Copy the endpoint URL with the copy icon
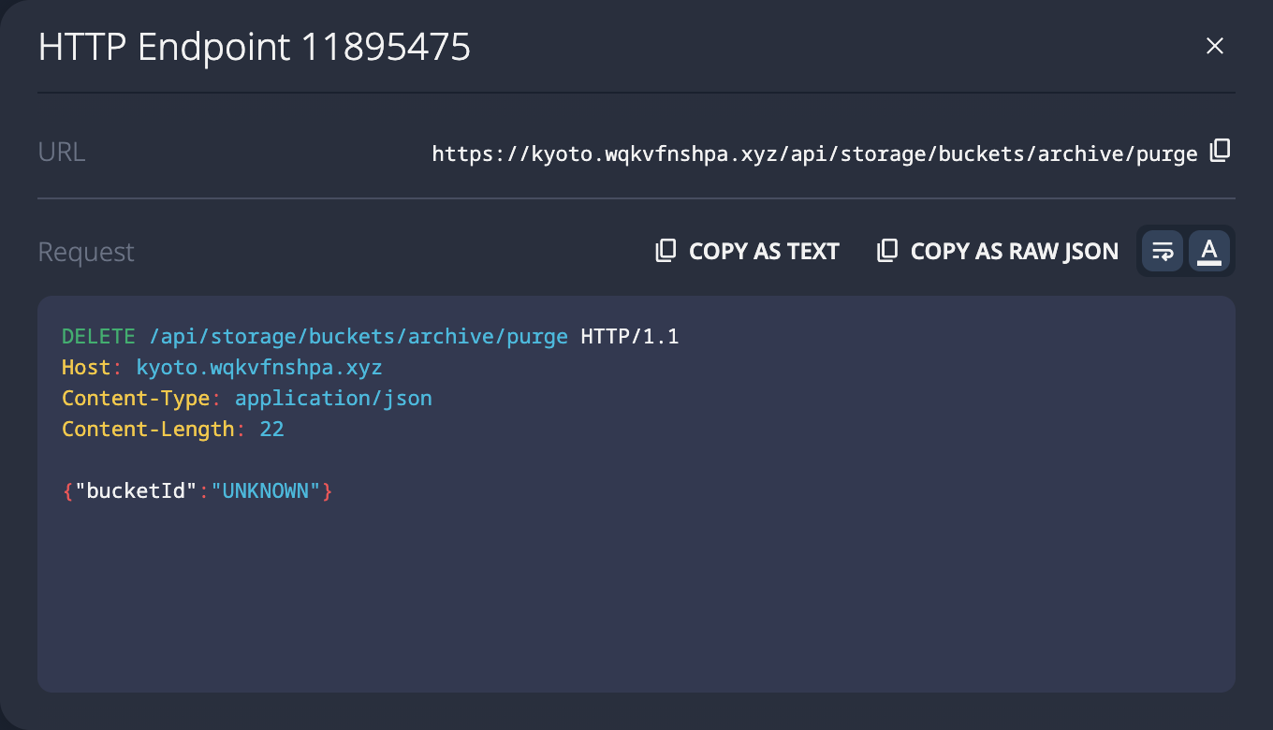Screen dimensions: 1273x730 point(1220,151)
